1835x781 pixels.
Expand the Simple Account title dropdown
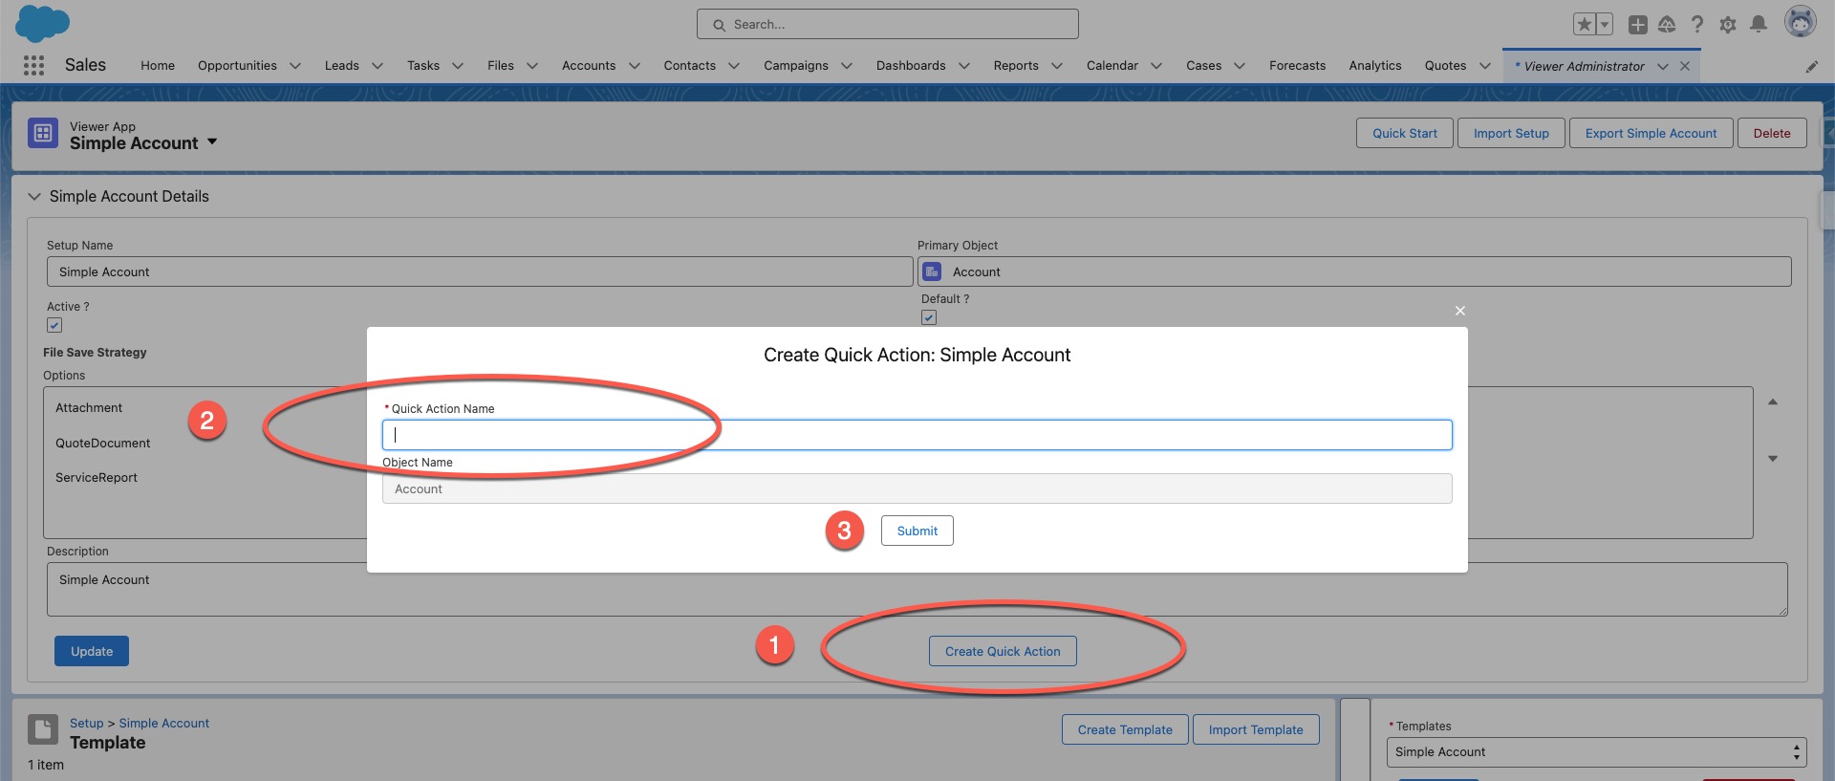pyautogui.click(x=212, y=142)
